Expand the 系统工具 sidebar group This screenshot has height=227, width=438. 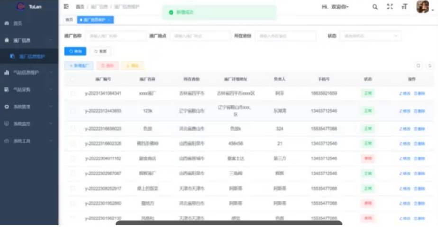[x=51, y=141]
